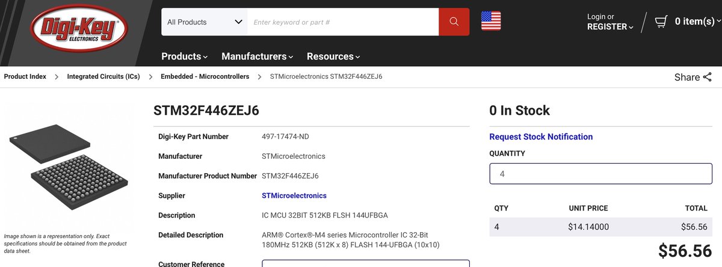Open the All Products category dropdown
This screenshot has height=267, width=722.
point(205,22)
